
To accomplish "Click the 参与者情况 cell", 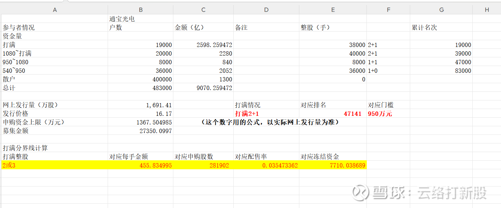I will click(55, 27).
